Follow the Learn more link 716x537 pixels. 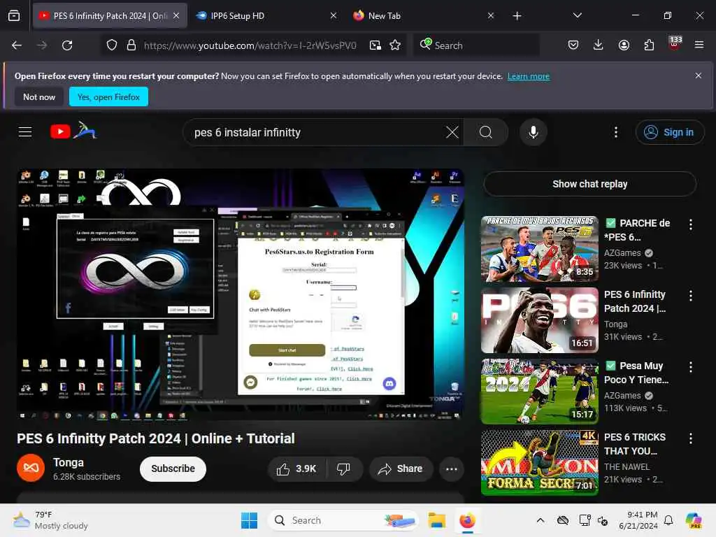pyautogui.click(x=529, y=76)
